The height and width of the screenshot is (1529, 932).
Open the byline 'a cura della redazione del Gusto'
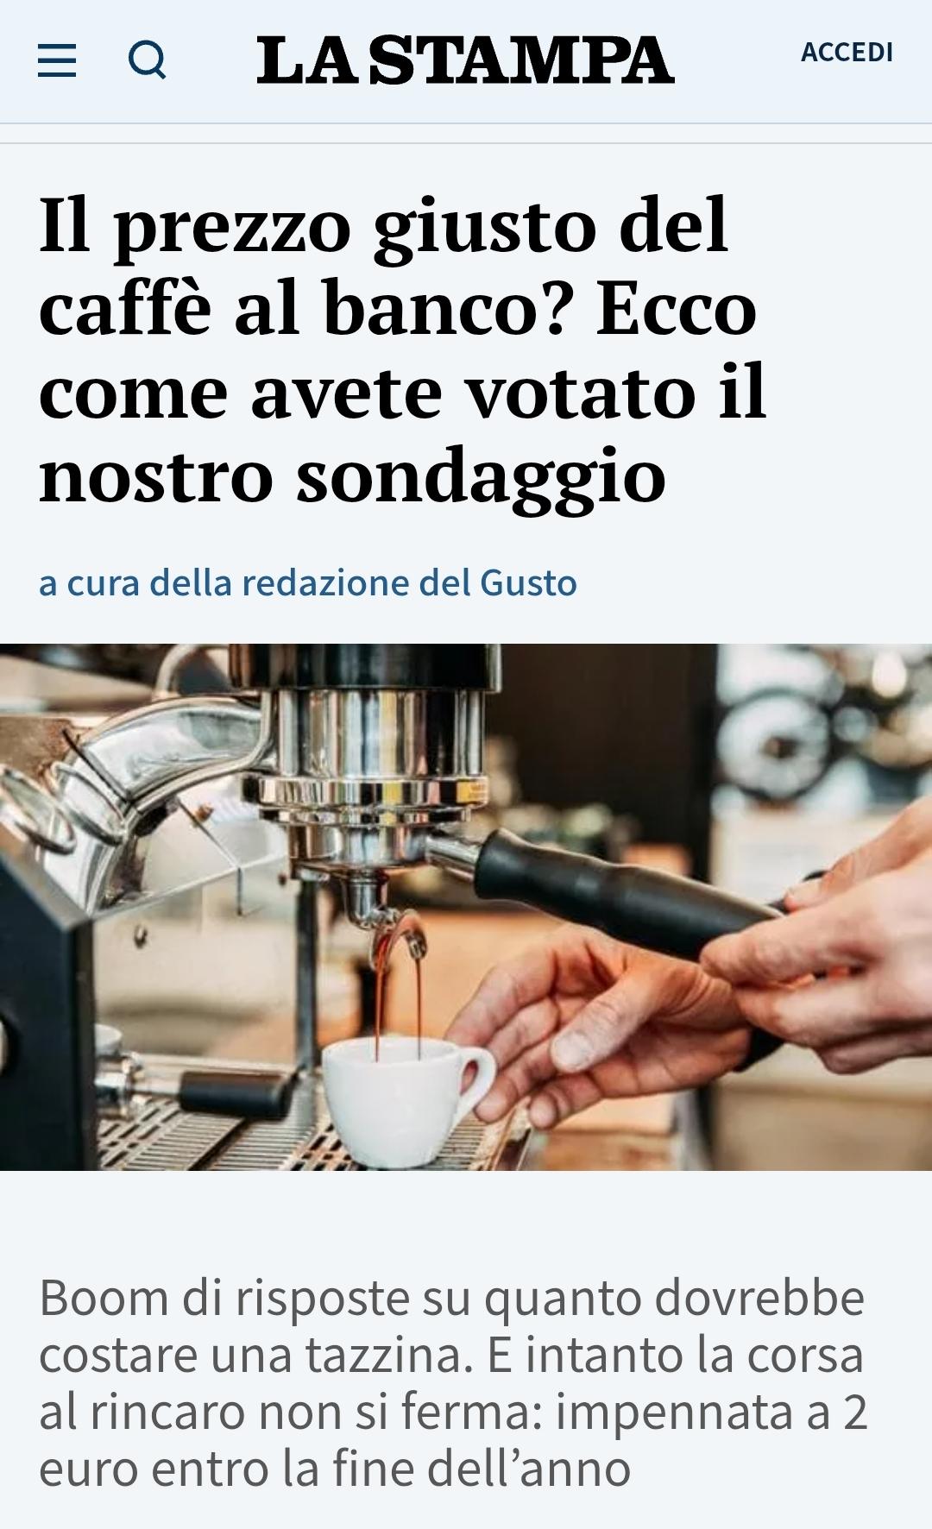pyautogui.click(x=308, y=582)
